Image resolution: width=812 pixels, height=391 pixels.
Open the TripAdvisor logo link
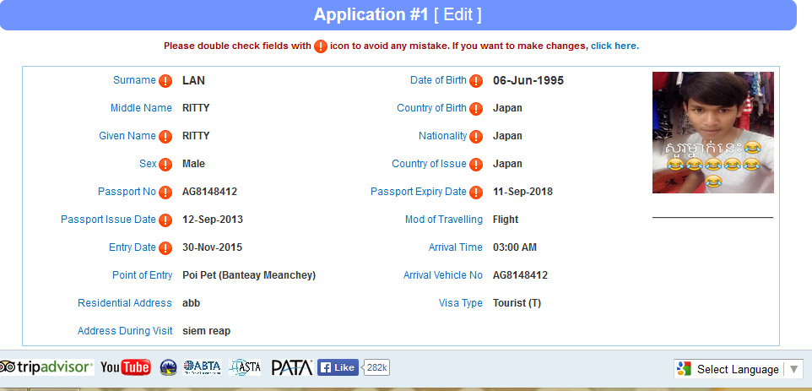[46, 367]
